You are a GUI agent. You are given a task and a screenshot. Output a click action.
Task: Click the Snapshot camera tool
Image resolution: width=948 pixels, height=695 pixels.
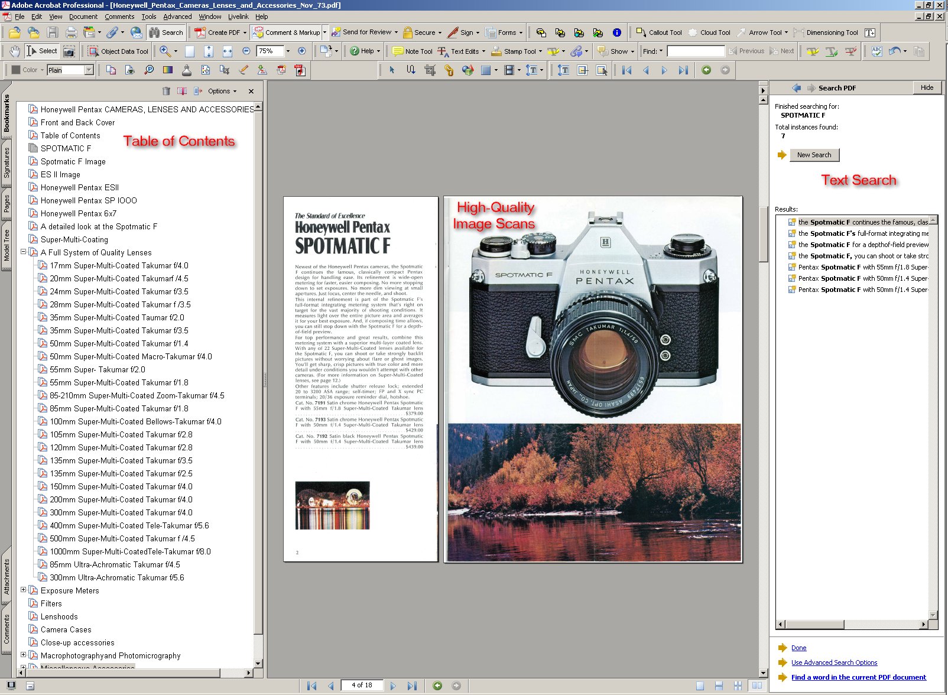69,51
